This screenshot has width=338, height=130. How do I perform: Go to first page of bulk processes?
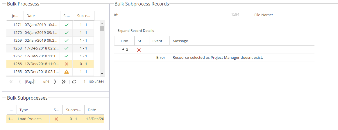pos(11,82)
